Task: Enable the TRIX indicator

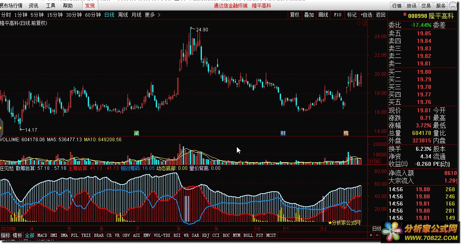Action: 86,235
